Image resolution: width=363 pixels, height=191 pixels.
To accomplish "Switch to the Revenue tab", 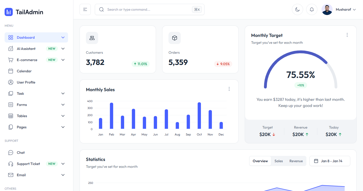I will click(296, 161).
